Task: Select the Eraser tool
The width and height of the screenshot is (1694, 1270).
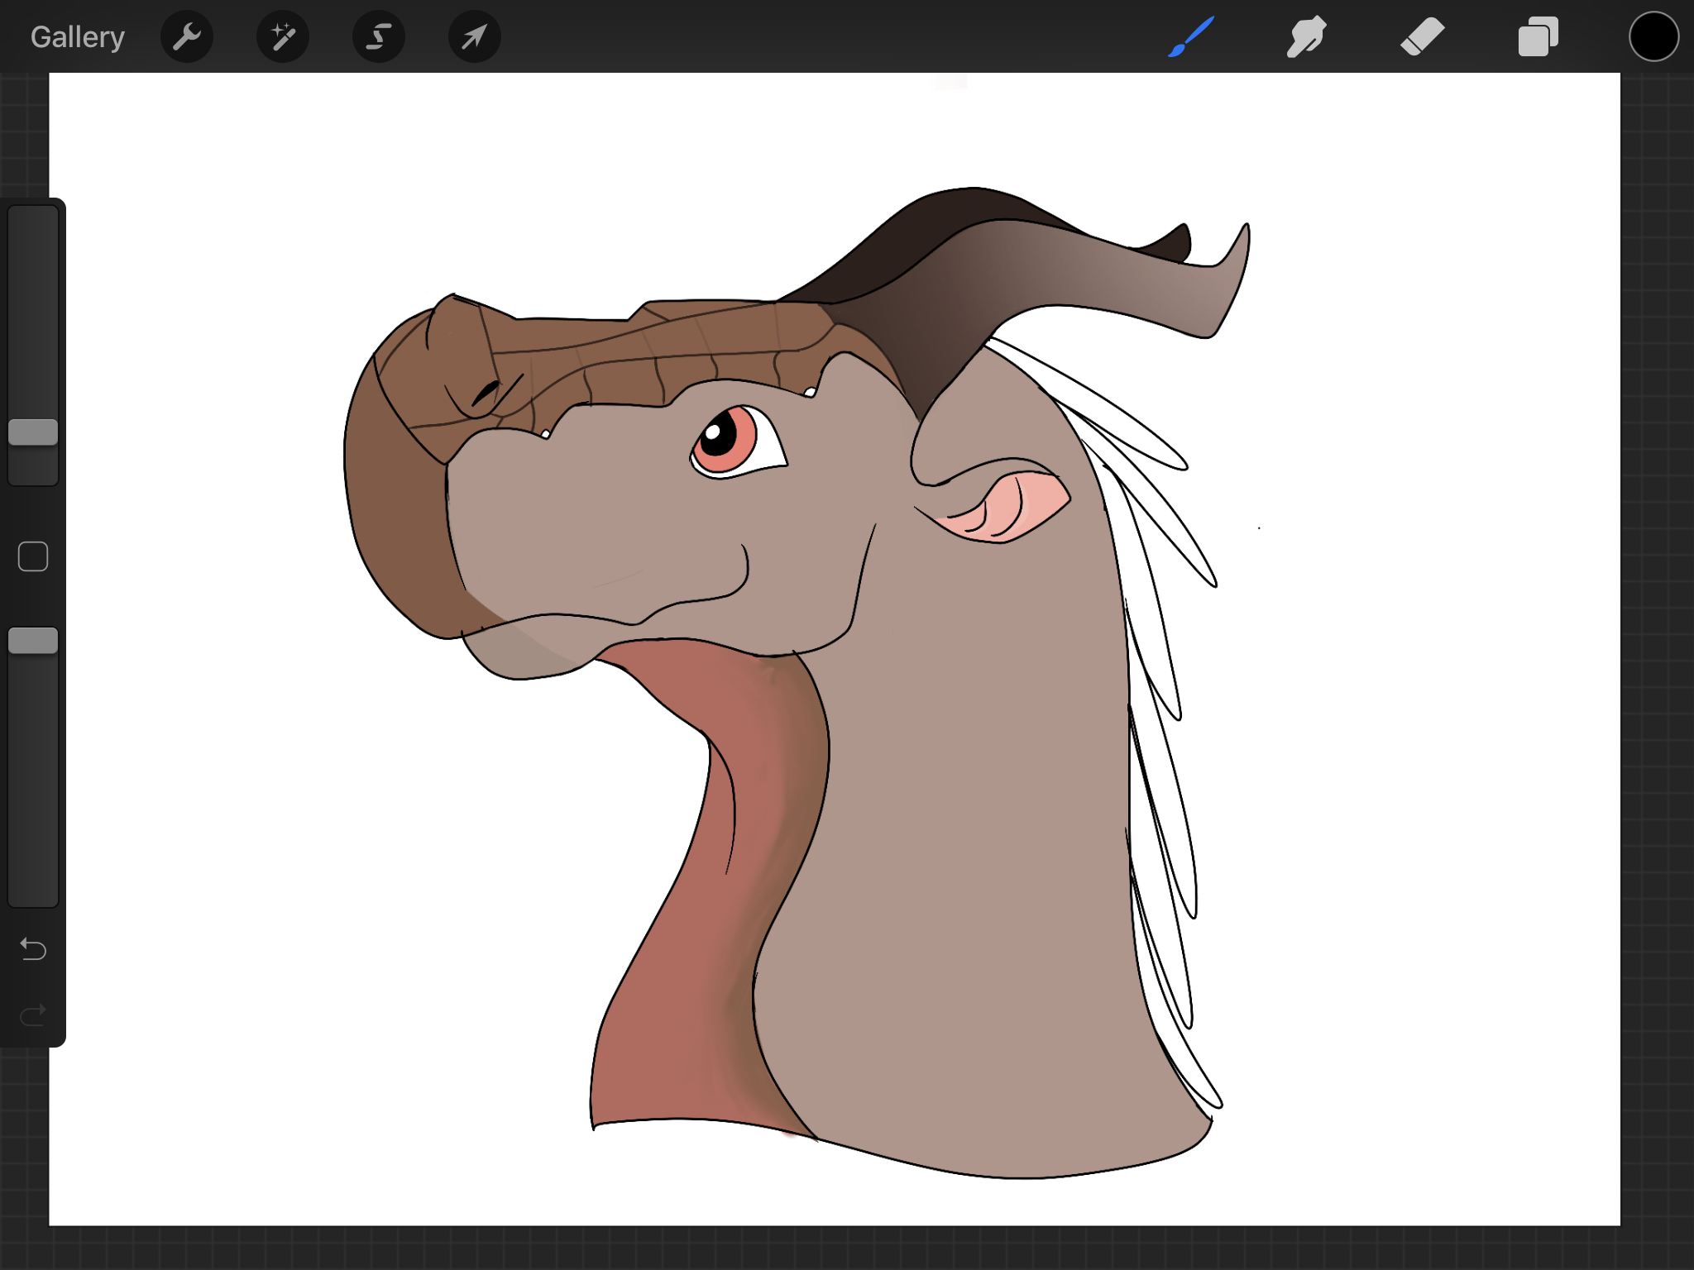Action: pyautogui.click(x=1422, y=37)
